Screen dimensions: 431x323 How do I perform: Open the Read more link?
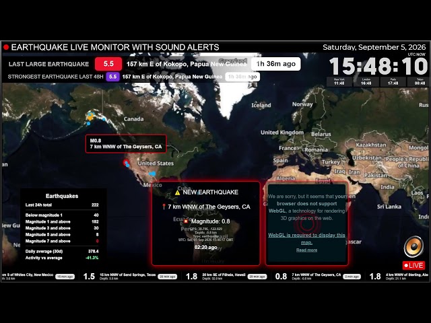click(x=307, y=250)
